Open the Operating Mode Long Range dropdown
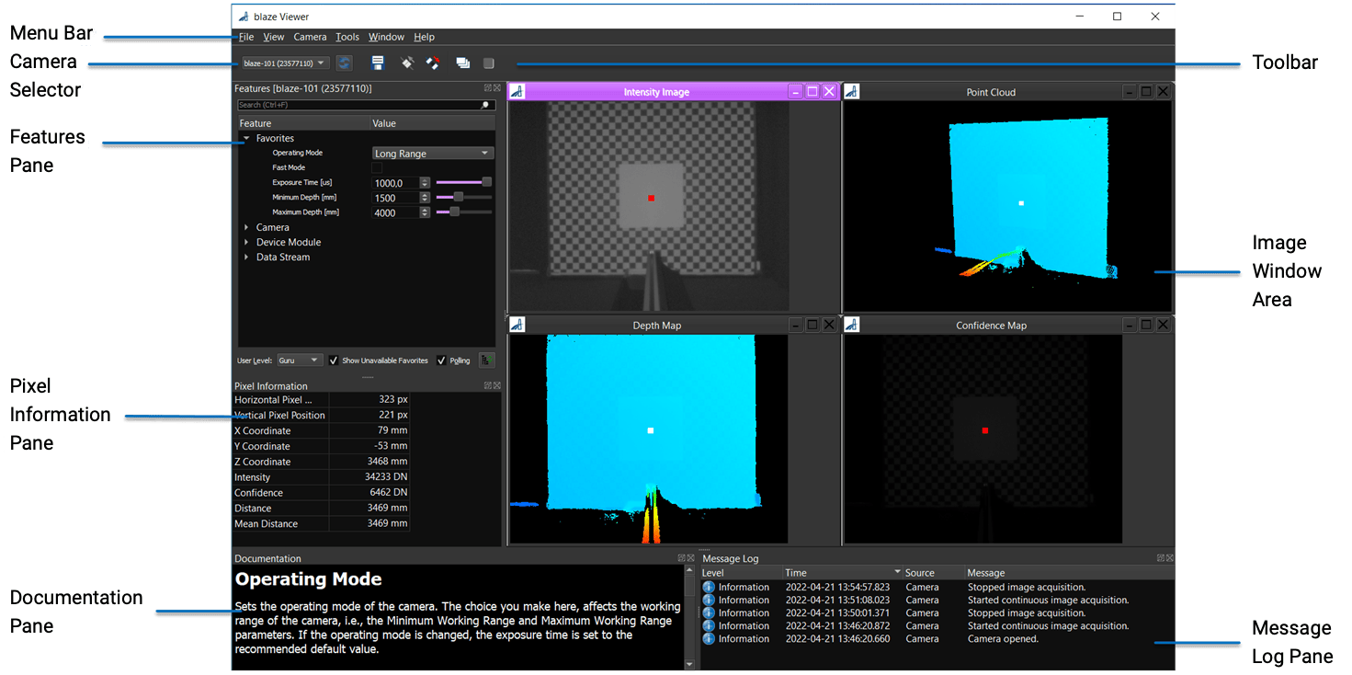 pos(433,154)
